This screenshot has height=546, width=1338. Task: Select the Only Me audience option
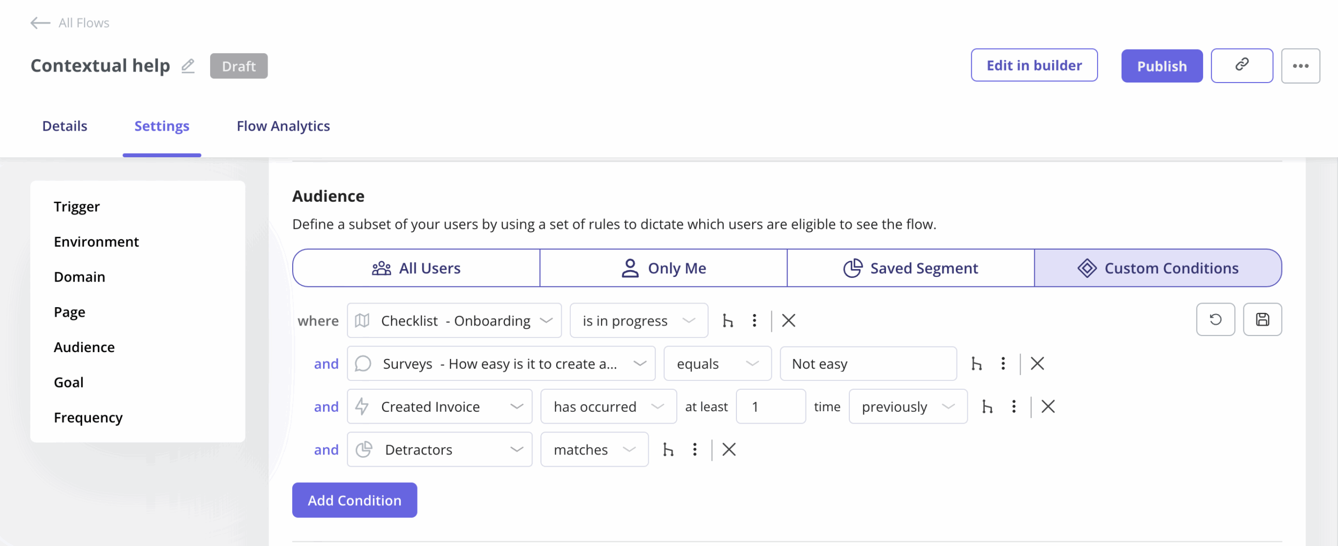click(663, 268)
